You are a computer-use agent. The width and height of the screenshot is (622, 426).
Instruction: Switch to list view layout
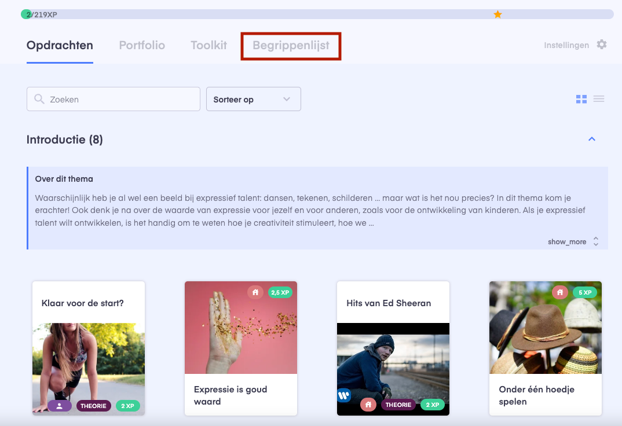599,98
